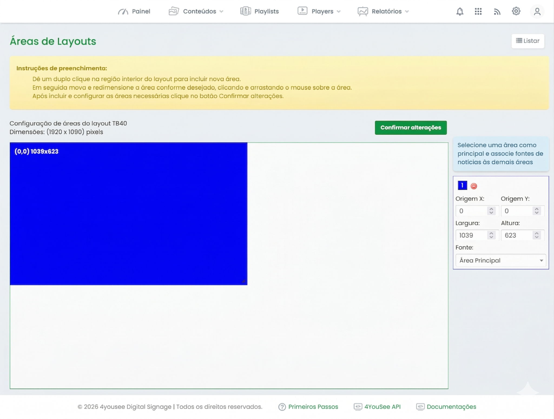Click the Largura input field

click(x=472, y=235)
